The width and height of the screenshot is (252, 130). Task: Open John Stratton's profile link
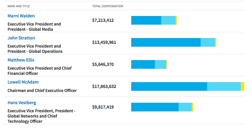[21, 38]
